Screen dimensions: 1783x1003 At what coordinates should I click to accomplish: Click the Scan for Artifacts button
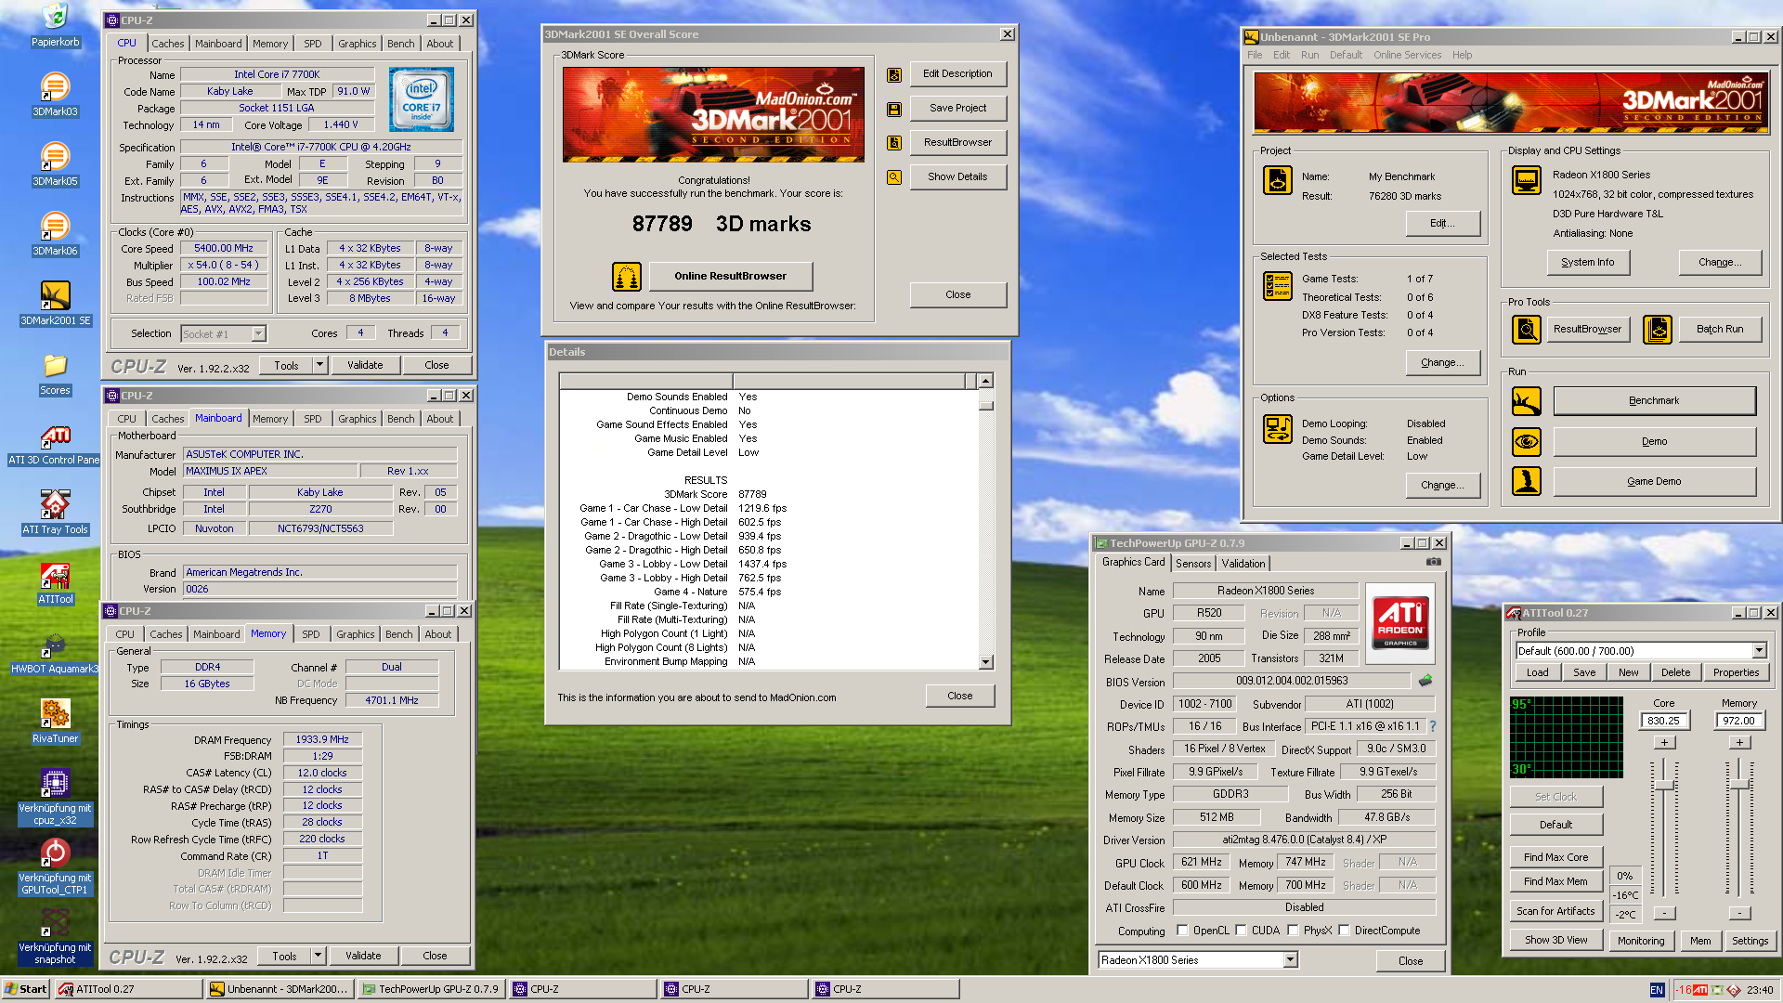coord(1555,911)
